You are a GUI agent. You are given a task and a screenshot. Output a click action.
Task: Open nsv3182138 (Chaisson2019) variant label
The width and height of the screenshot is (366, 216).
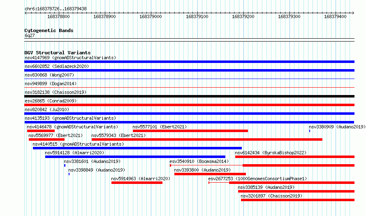click(x=56, y=92)
